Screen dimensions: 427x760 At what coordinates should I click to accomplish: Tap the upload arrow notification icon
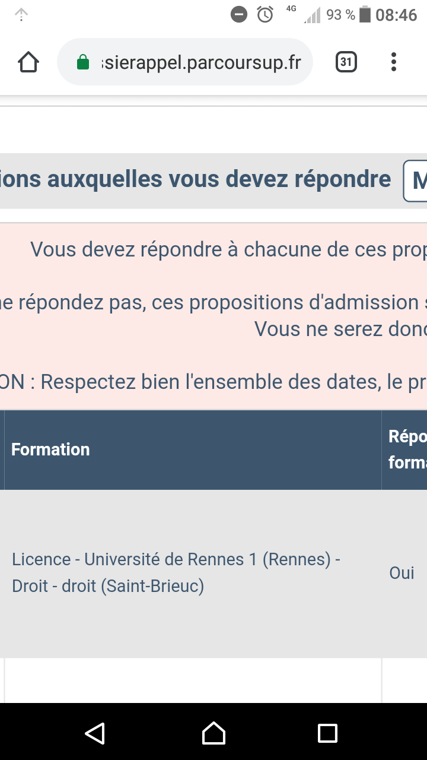coord(21,14)
